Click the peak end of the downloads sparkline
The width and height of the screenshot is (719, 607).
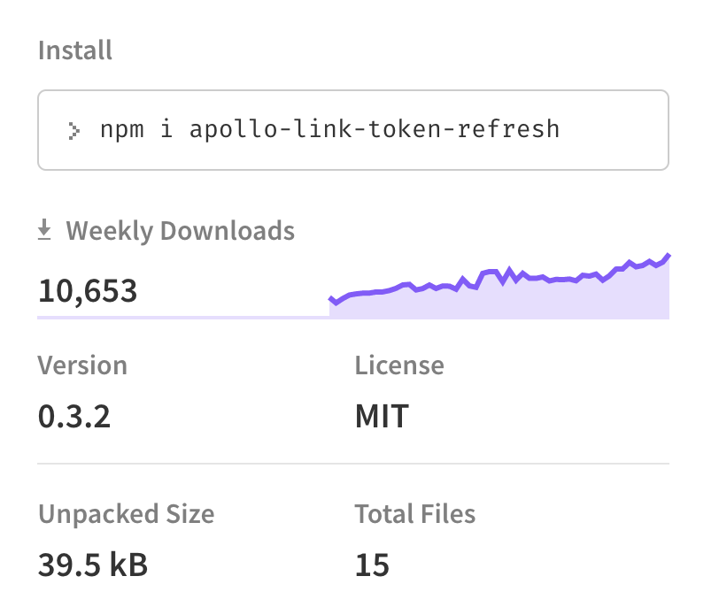(668, 256)
